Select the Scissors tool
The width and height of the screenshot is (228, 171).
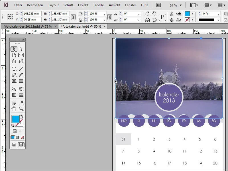(x=14, y=89)
